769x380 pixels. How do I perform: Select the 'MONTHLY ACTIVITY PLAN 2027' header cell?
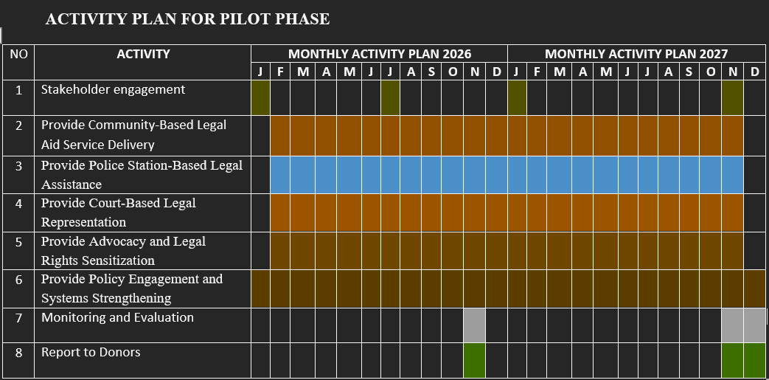coord(636,54)
